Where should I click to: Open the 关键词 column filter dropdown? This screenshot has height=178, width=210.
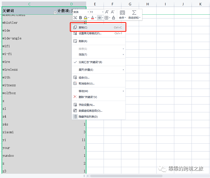[x=55, y=13]
